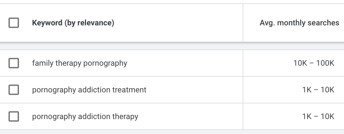The image size is (344, 134).
Task: Click the 'pornography addiction treatment' keyword text
Action: [89, 90]
